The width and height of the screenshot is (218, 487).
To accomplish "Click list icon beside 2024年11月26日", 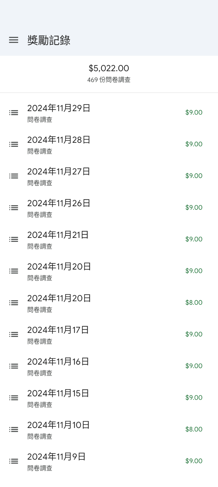I will (14, 208).
